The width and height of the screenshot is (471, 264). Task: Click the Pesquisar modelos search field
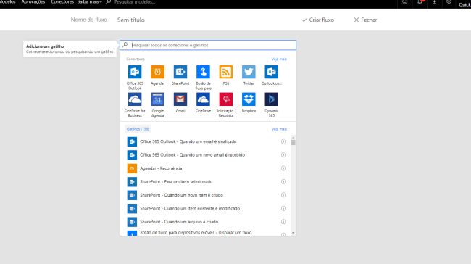135,2
